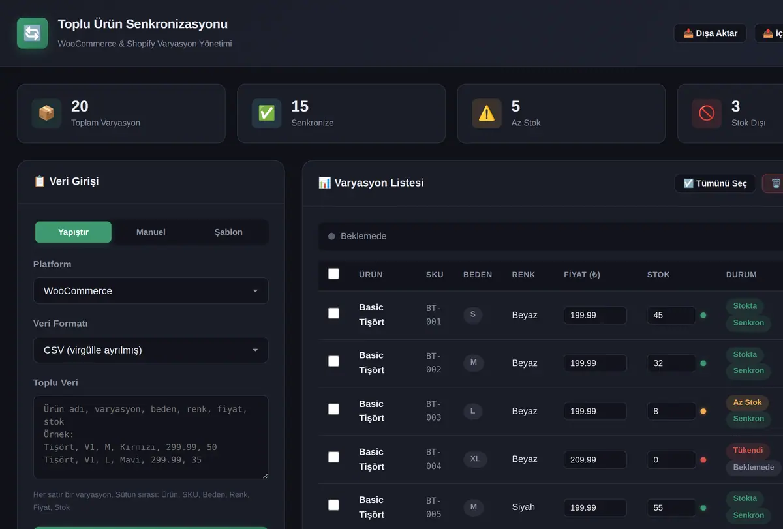Image resolution: width=783 pixels, height=529 pixels.
Task: Switch to the Manuel tab
Action: (x=151, y=232)
